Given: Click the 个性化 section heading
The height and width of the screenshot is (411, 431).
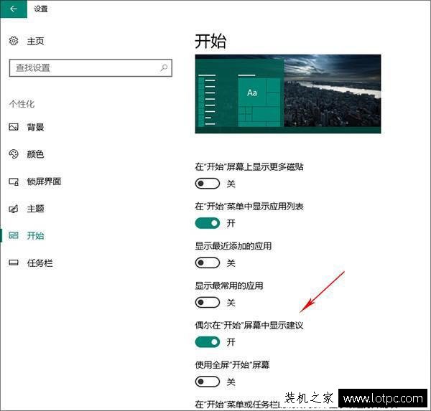Looking at the screenshot, I should point(22,104).
